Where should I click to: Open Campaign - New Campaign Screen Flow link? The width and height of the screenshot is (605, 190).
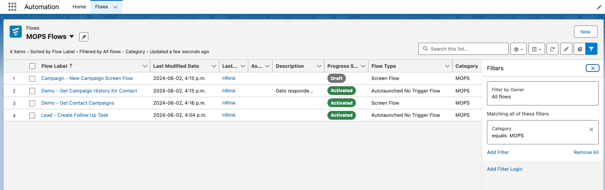pos(87,78)
